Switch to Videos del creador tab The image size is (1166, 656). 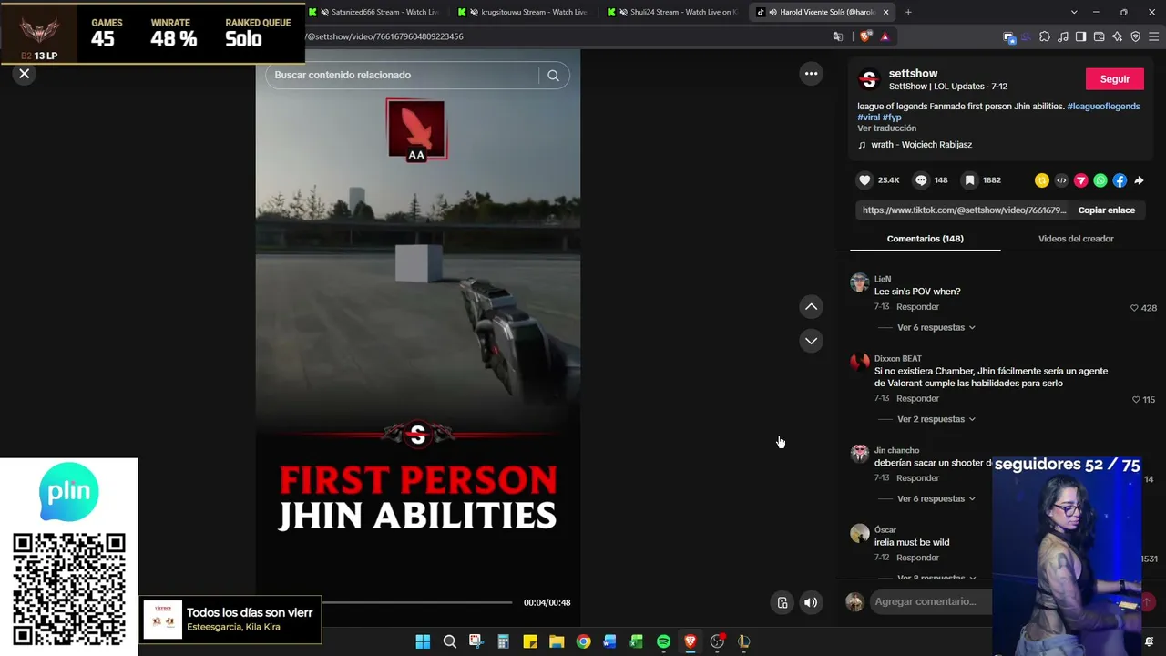[1076, 239]
